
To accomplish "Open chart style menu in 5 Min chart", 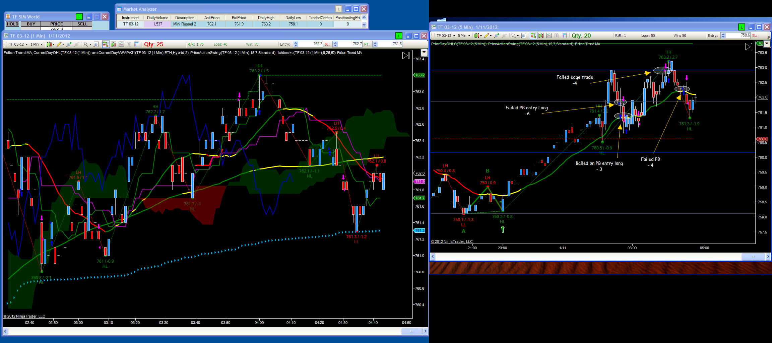I will 478,36.
